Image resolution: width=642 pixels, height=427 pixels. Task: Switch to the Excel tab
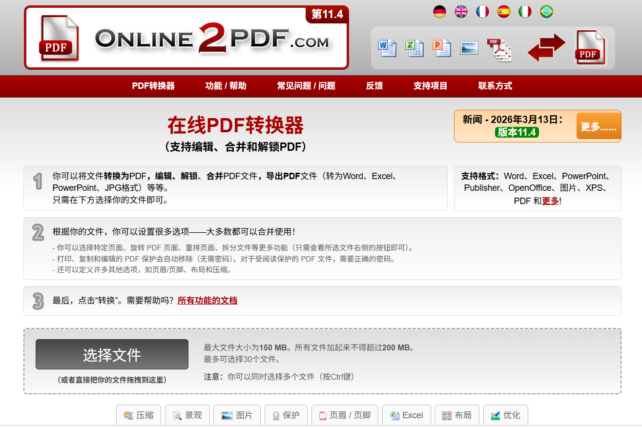[x=406, y=415]
